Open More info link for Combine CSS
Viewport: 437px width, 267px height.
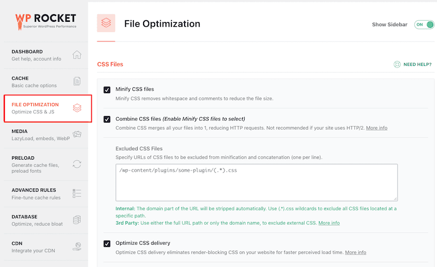pos(376,128)
